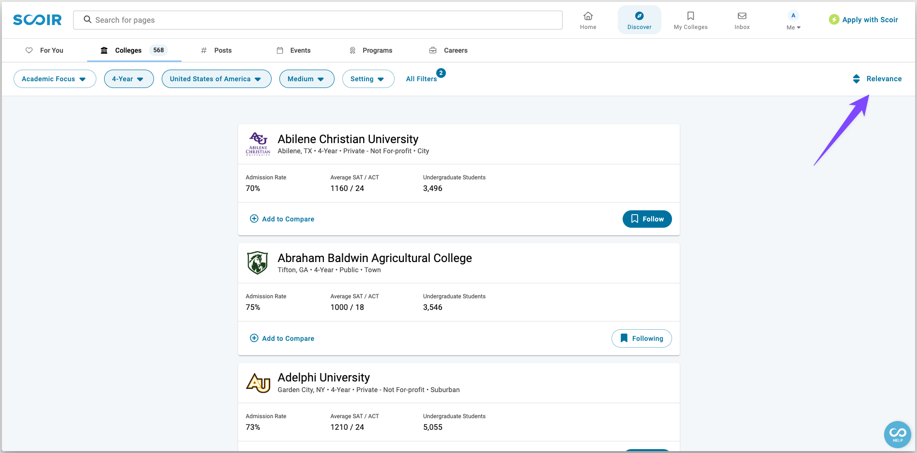Open the Scoir Help chat bubble
Viewport: 917px width, 453px height.
898,435
